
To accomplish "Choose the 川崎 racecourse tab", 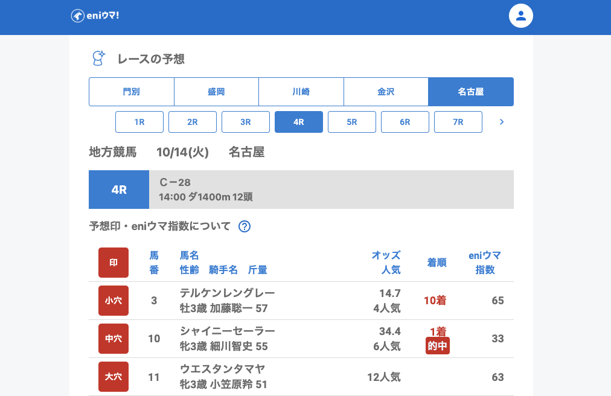I will coord(301,92).
